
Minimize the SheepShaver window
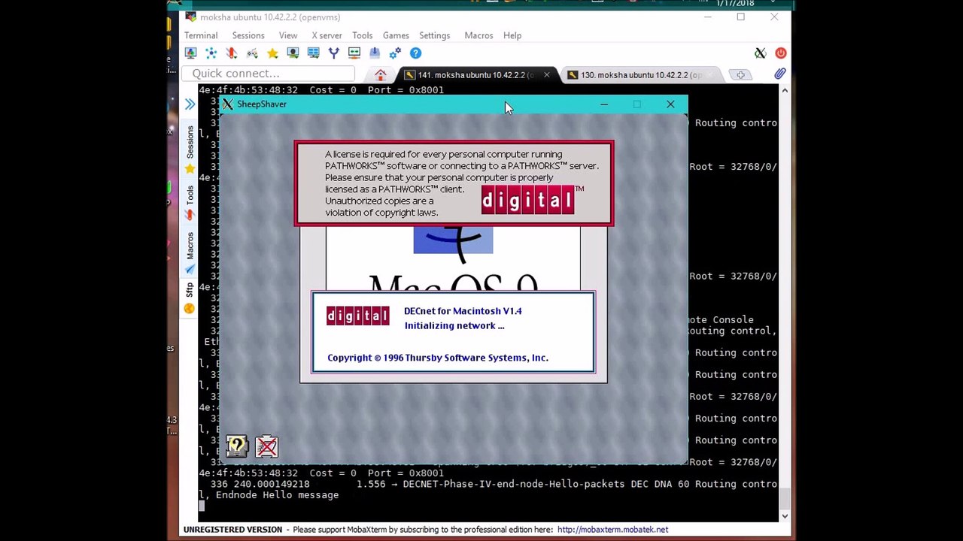point(603,104)
